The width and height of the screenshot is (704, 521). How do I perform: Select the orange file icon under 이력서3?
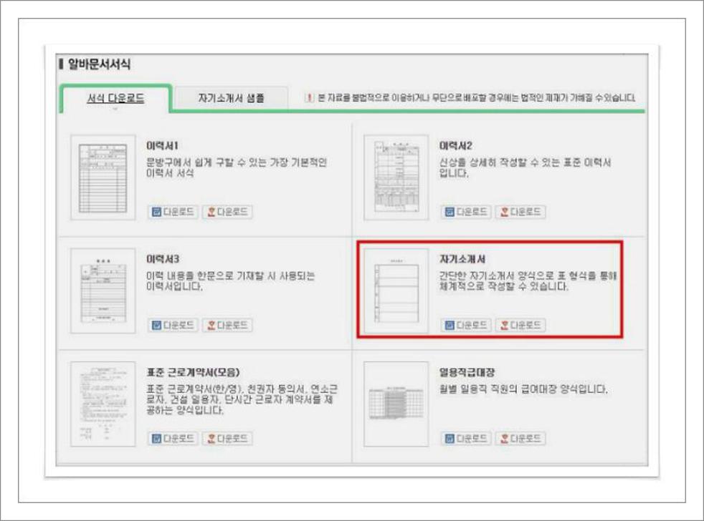click(210, 324)
